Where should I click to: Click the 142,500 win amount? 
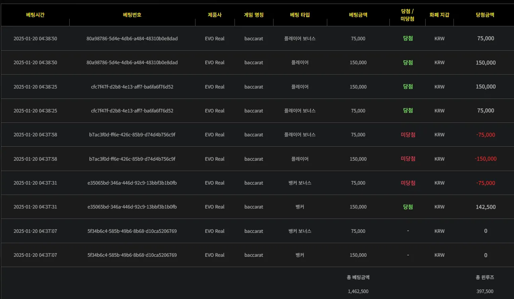(486, 207)
